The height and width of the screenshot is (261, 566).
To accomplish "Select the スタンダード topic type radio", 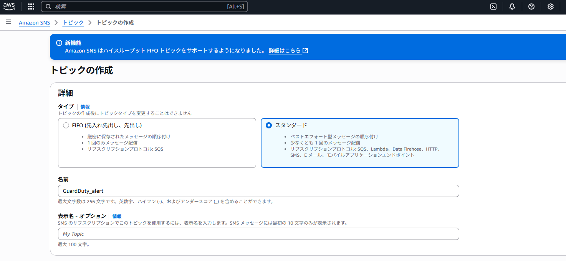I will pyautogui.click(x=269, y=125).
